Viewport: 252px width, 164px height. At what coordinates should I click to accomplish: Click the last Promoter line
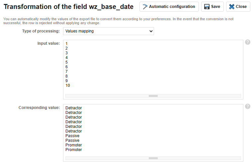point(74,150)
